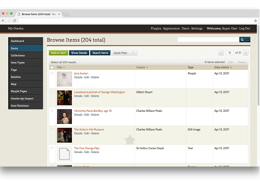Image resolution: width=260 pixels, height=182 pixels.
Task: Go to next page arrow
Action: (246, 53)
